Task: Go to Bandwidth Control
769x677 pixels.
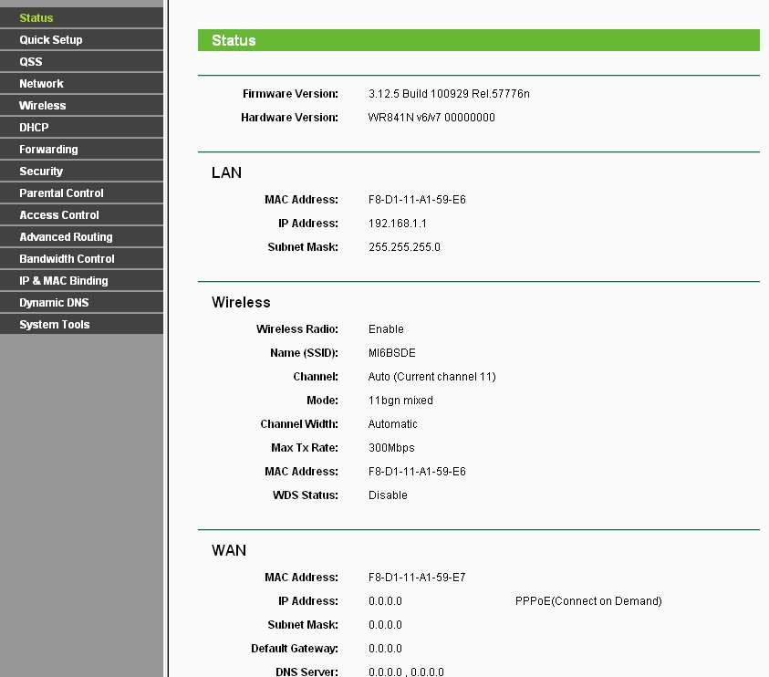Action: point(67,258)
